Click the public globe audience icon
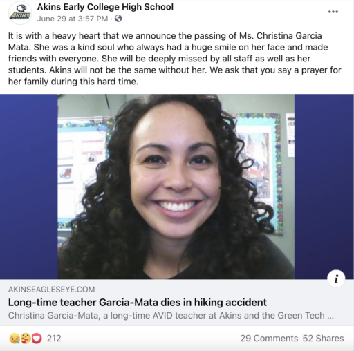Image resolution: width=354 pixels, height=351 pixels. [x=118, y=19]
